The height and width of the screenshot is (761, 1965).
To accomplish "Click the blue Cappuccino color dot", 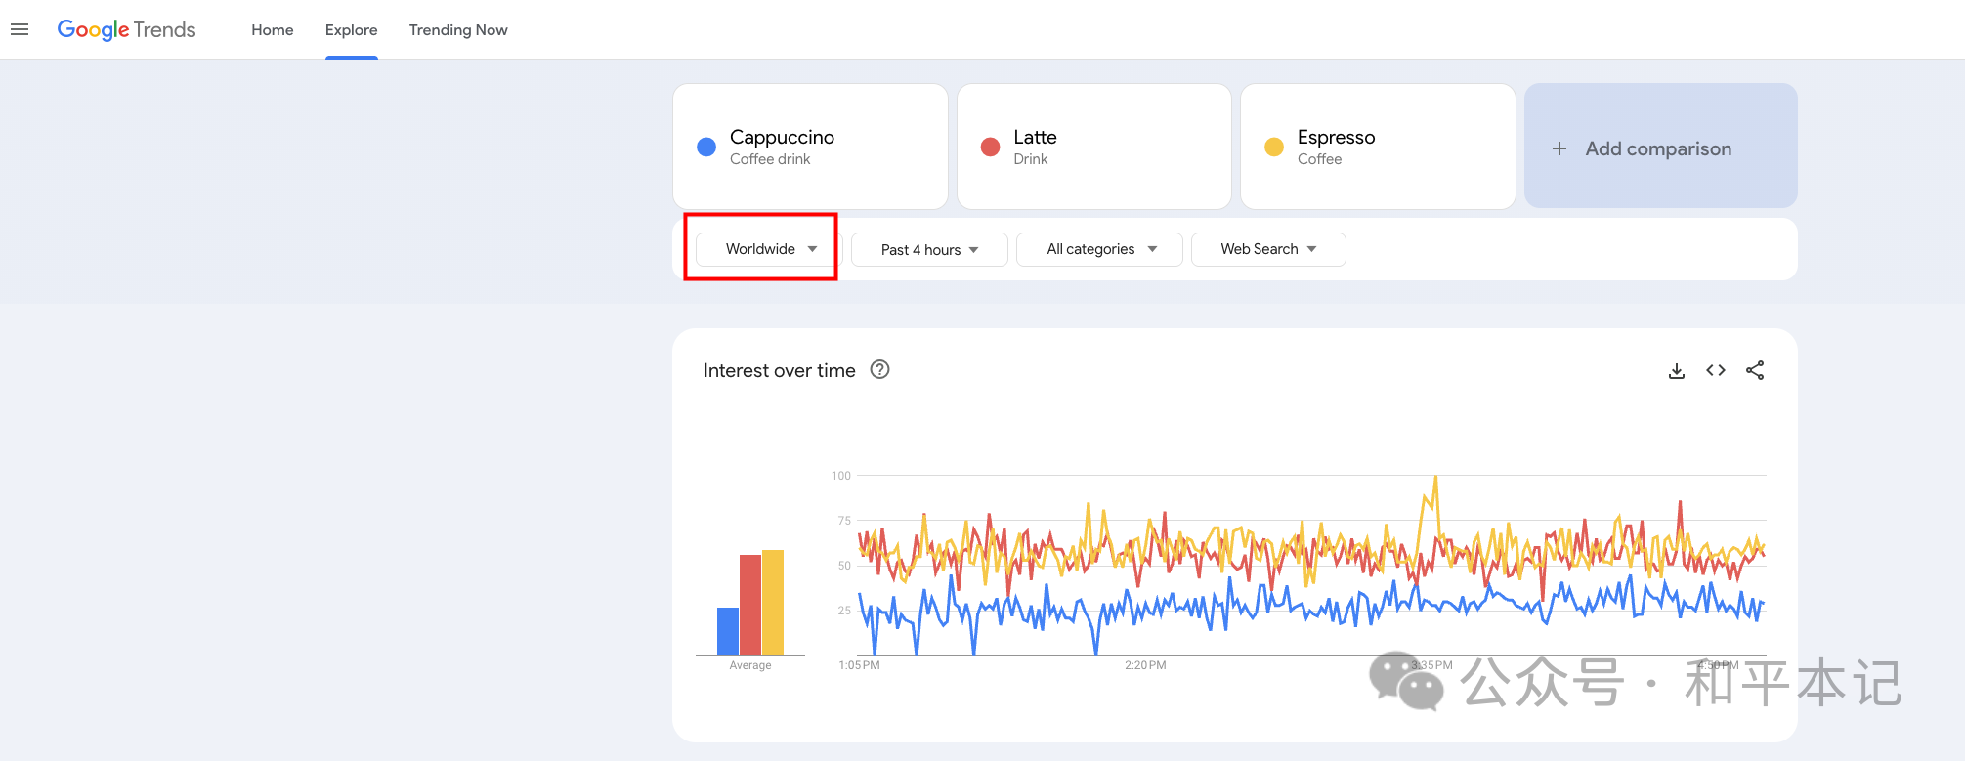I will pyautogui.click(x=706, y=147).
